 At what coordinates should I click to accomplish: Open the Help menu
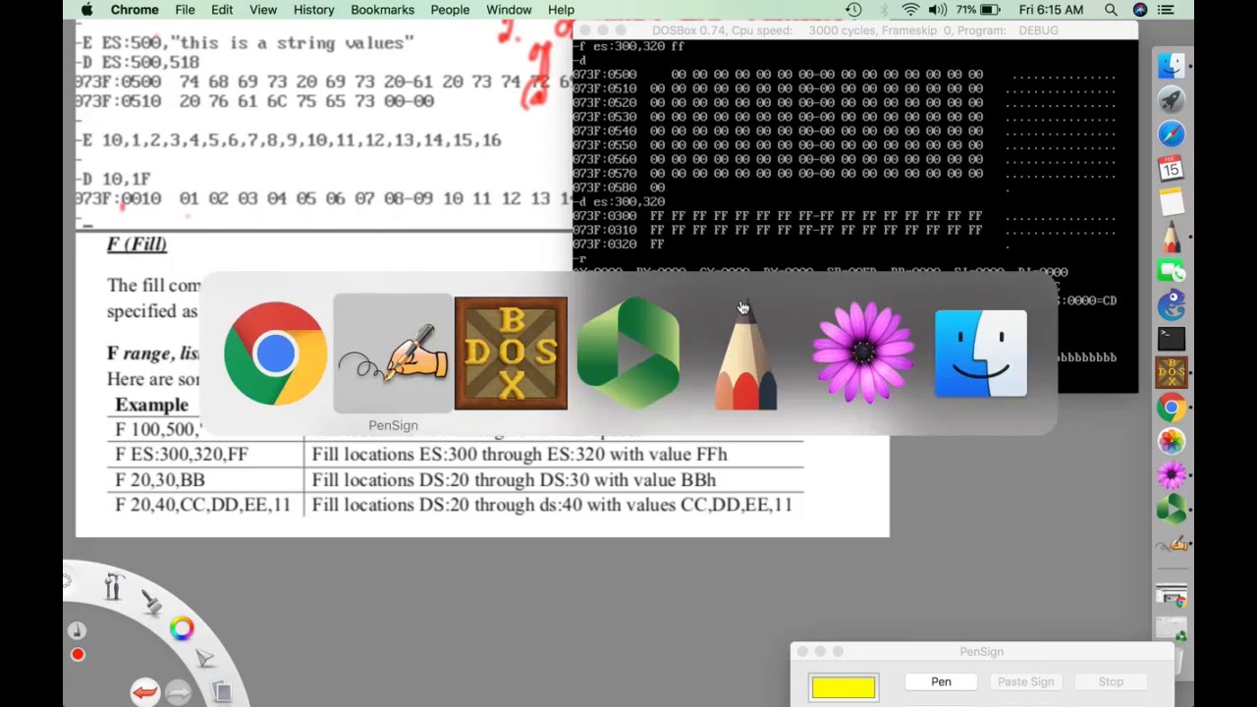point(561,10)
